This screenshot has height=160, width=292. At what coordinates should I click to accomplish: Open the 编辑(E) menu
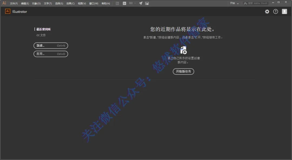[25, 4]
